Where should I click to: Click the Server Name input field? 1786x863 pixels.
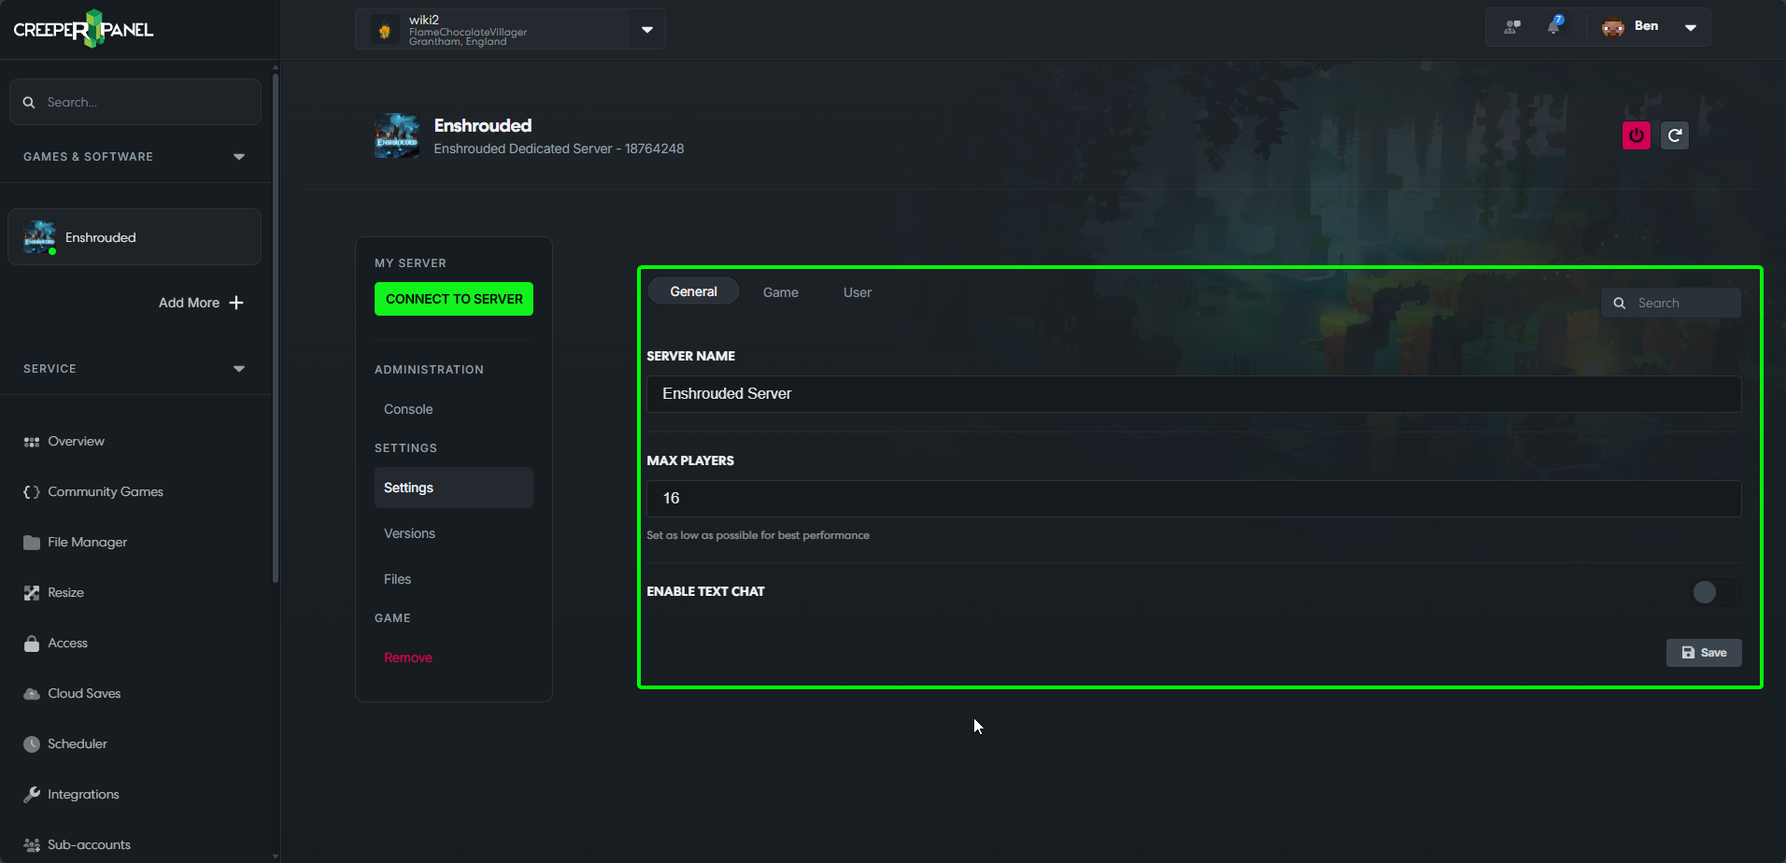(1194, 394)
